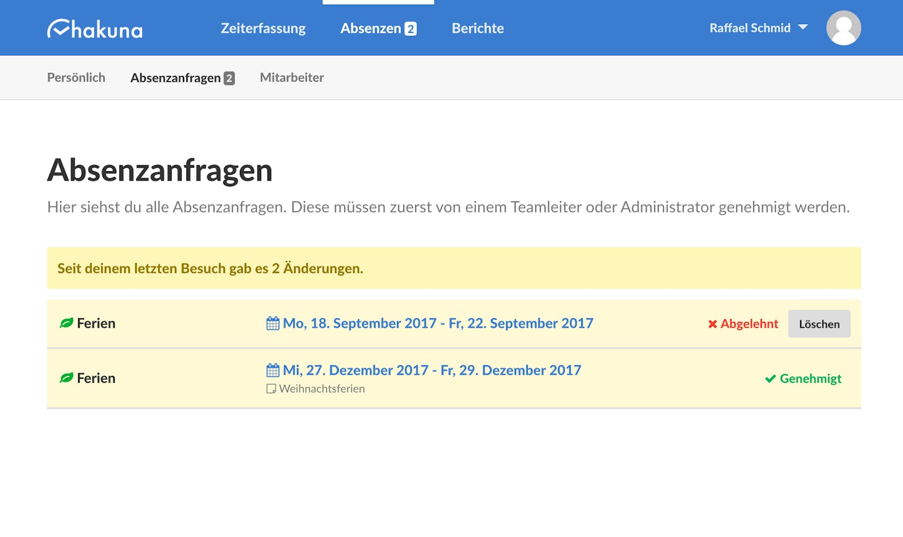Click the Raffael Schmid user name
Screen dimensions: 903x537
point(750,28)
